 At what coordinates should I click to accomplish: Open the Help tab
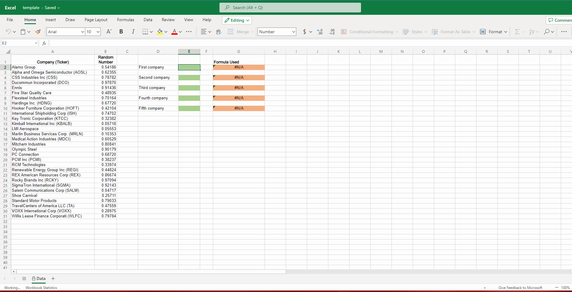click(207, 20)
